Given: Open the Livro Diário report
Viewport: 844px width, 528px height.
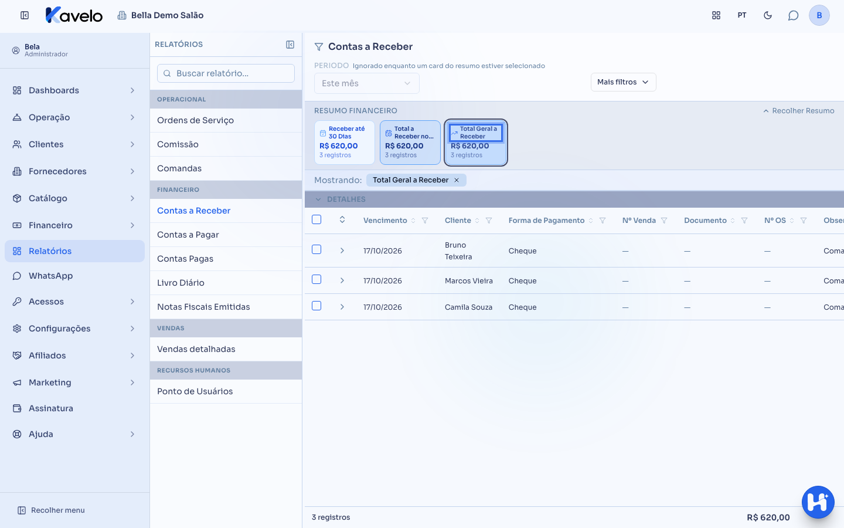Looking at the screenshot, I should pyautogui.click(x=226, y=283).
